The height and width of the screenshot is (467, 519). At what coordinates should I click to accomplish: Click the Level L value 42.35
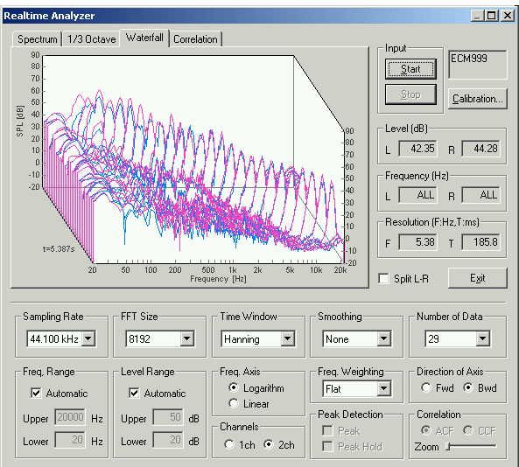(x=418, y=149)
